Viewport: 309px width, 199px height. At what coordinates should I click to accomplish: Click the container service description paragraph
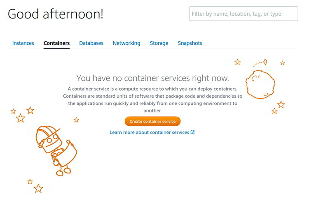152,100
